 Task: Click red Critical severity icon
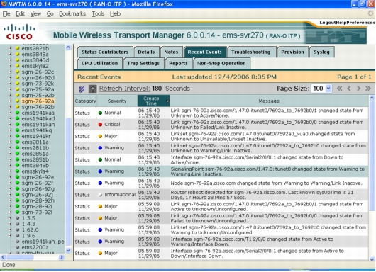pos(100,125)
